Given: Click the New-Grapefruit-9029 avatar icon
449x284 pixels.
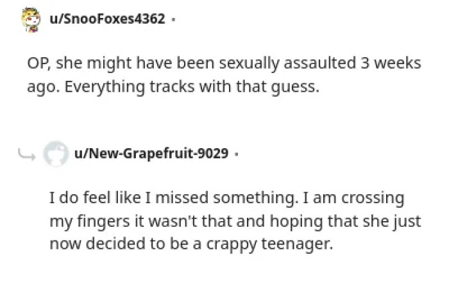Looking at the screenshot, I should coord(56,155).
